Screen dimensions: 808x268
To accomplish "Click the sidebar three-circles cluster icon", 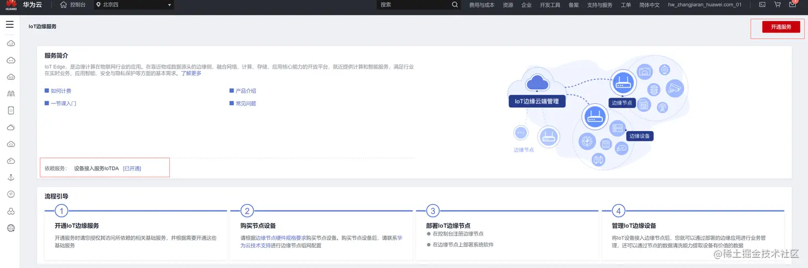I will point(11,212).
